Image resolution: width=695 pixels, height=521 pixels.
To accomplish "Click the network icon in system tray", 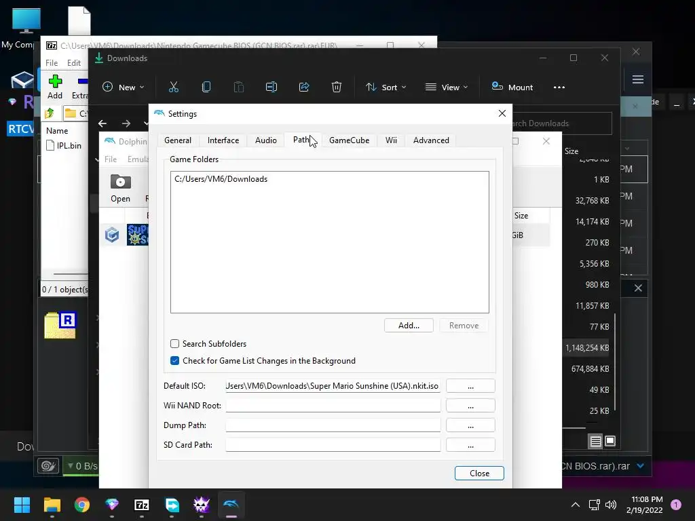I will pos(594,505).
